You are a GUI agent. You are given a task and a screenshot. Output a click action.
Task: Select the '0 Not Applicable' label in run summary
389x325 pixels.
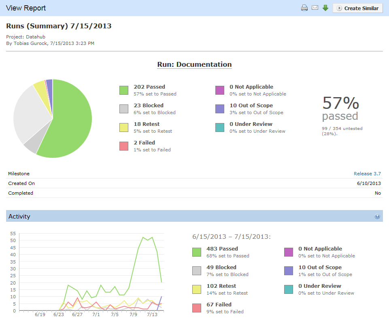point(251,87)
